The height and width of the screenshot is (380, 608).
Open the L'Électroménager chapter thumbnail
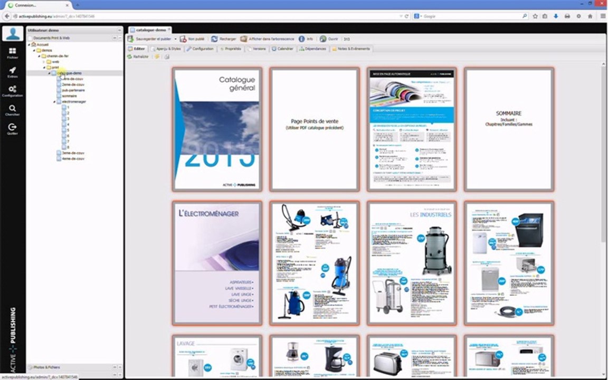pyautogui.click(x=217, y=263)
